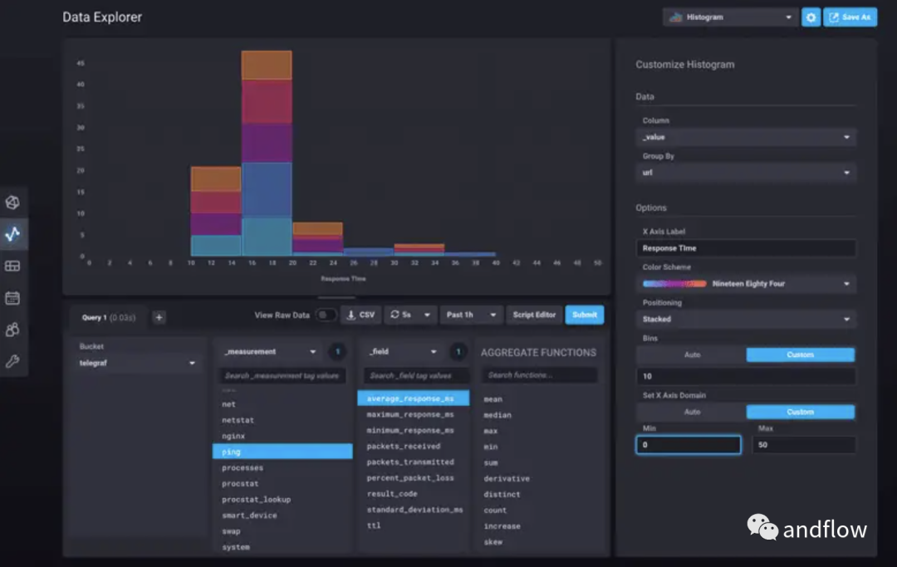This screenshot has height=567, width=897.
Task: Click the Submit button
Action: 585,315
